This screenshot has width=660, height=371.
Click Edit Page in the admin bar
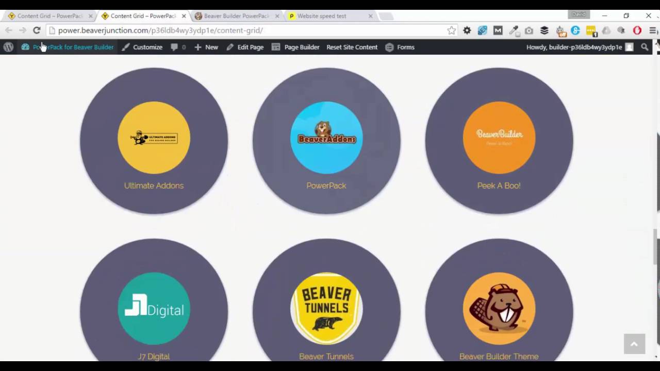point(245,47)
